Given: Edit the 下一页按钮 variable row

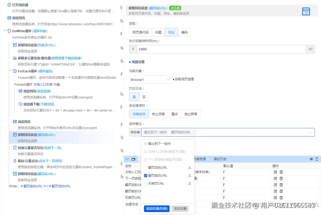Looking at the screenshot, I should (x=275, y=178).
